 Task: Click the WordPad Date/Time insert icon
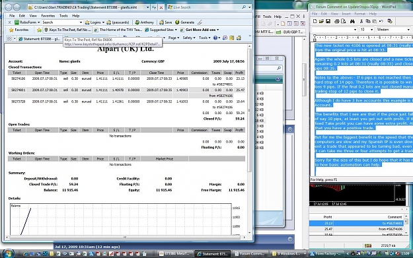click(390, 21)
